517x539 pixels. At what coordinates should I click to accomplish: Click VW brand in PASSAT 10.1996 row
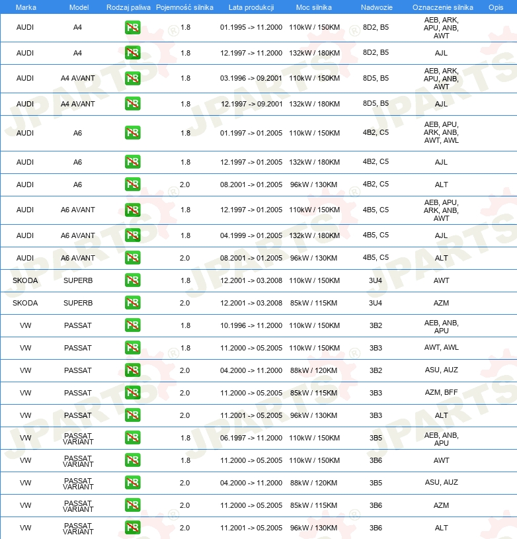click(25, 325)
